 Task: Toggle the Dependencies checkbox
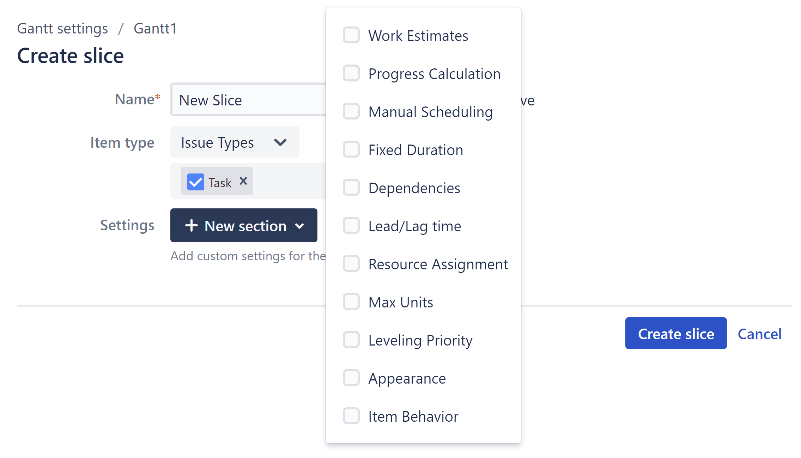coord(351,188)
